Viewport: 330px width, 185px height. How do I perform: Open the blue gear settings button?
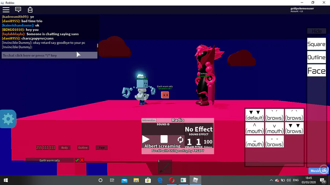point(8,119)
